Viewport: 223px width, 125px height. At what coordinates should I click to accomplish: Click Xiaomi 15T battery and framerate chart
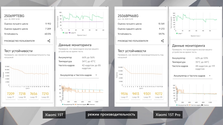click(x=81, y=94)
